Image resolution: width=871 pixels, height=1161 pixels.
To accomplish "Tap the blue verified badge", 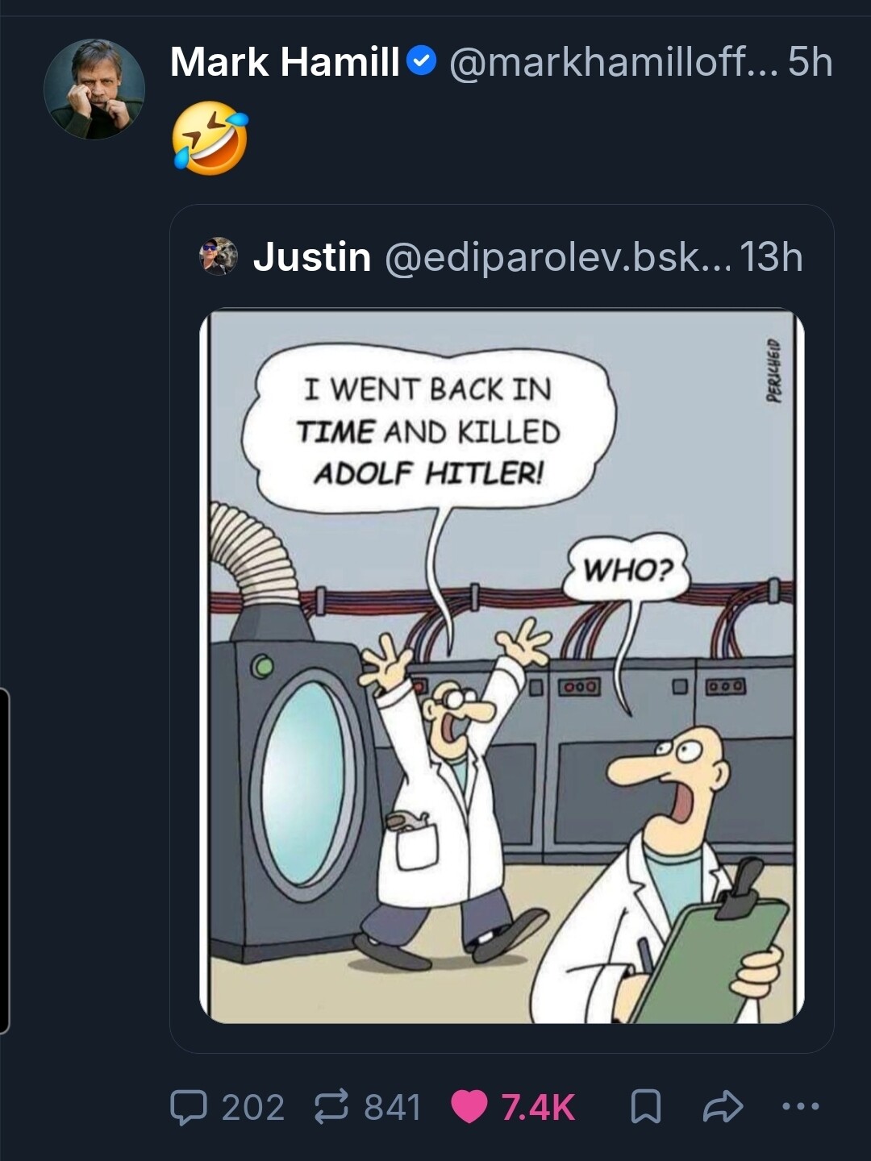I will click(x=422, y=61).
